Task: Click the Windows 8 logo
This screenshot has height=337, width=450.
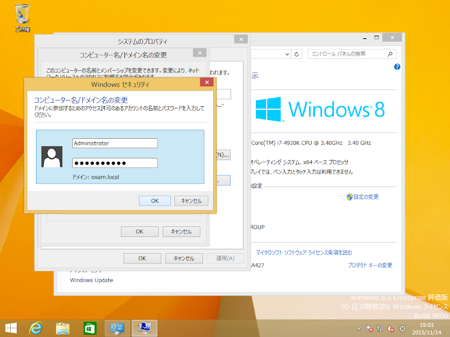Action: pyautogui.click(x=320, y=109)
